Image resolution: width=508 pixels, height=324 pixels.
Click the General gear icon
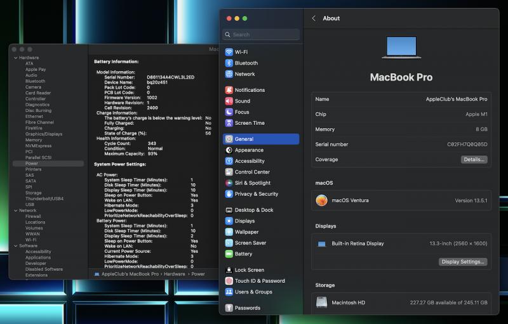(229, 139)
